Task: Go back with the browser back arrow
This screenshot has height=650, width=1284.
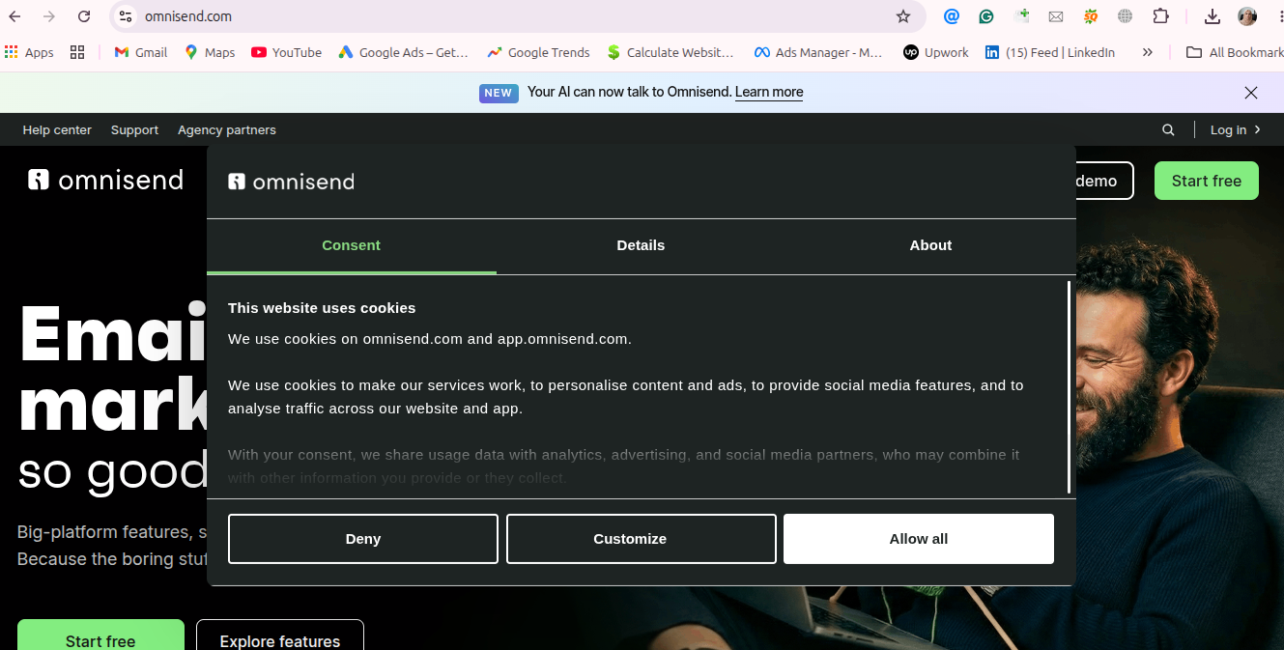Action: [x=14, y=16]
